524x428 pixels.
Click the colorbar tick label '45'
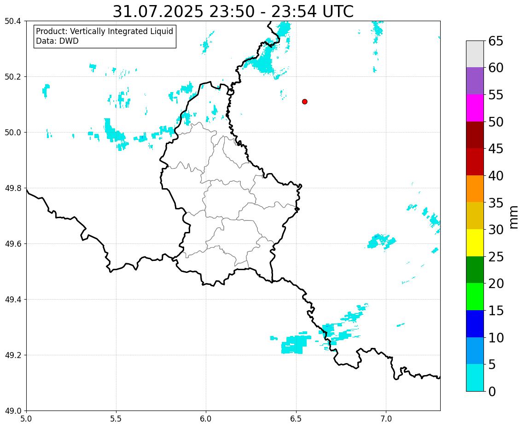pos(495,149)
